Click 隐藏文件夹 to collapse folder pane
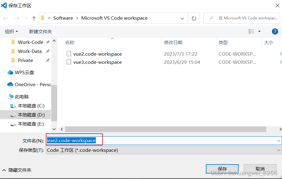This screenshot has width=282, height=179. [17, 170]
